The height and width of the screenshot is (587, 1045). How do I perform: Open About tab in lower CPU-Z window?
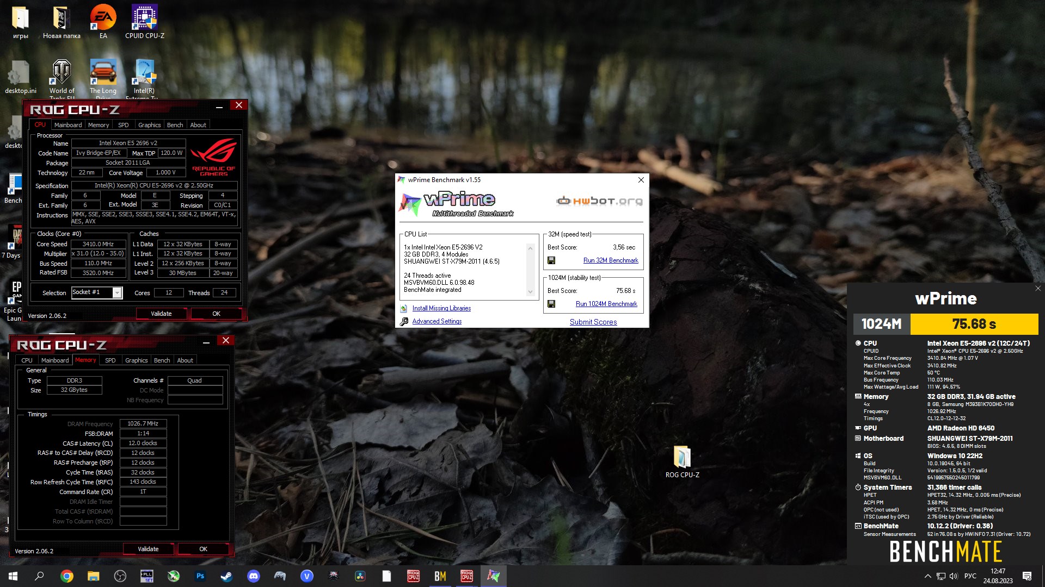pos(185,360)
